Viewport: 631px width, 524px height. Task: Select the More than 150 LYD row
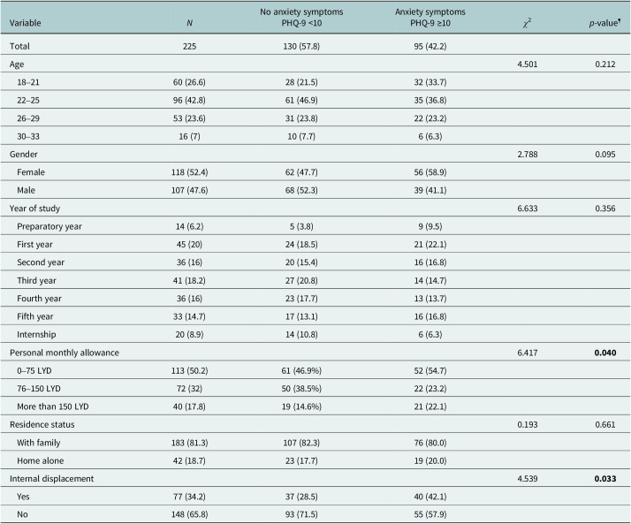315,406
